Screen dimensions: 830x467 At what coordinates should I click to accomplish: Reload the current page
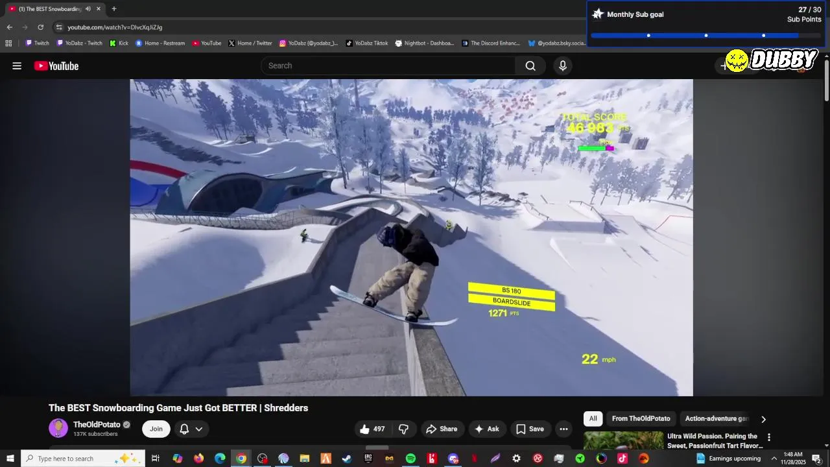coord(40,27)
